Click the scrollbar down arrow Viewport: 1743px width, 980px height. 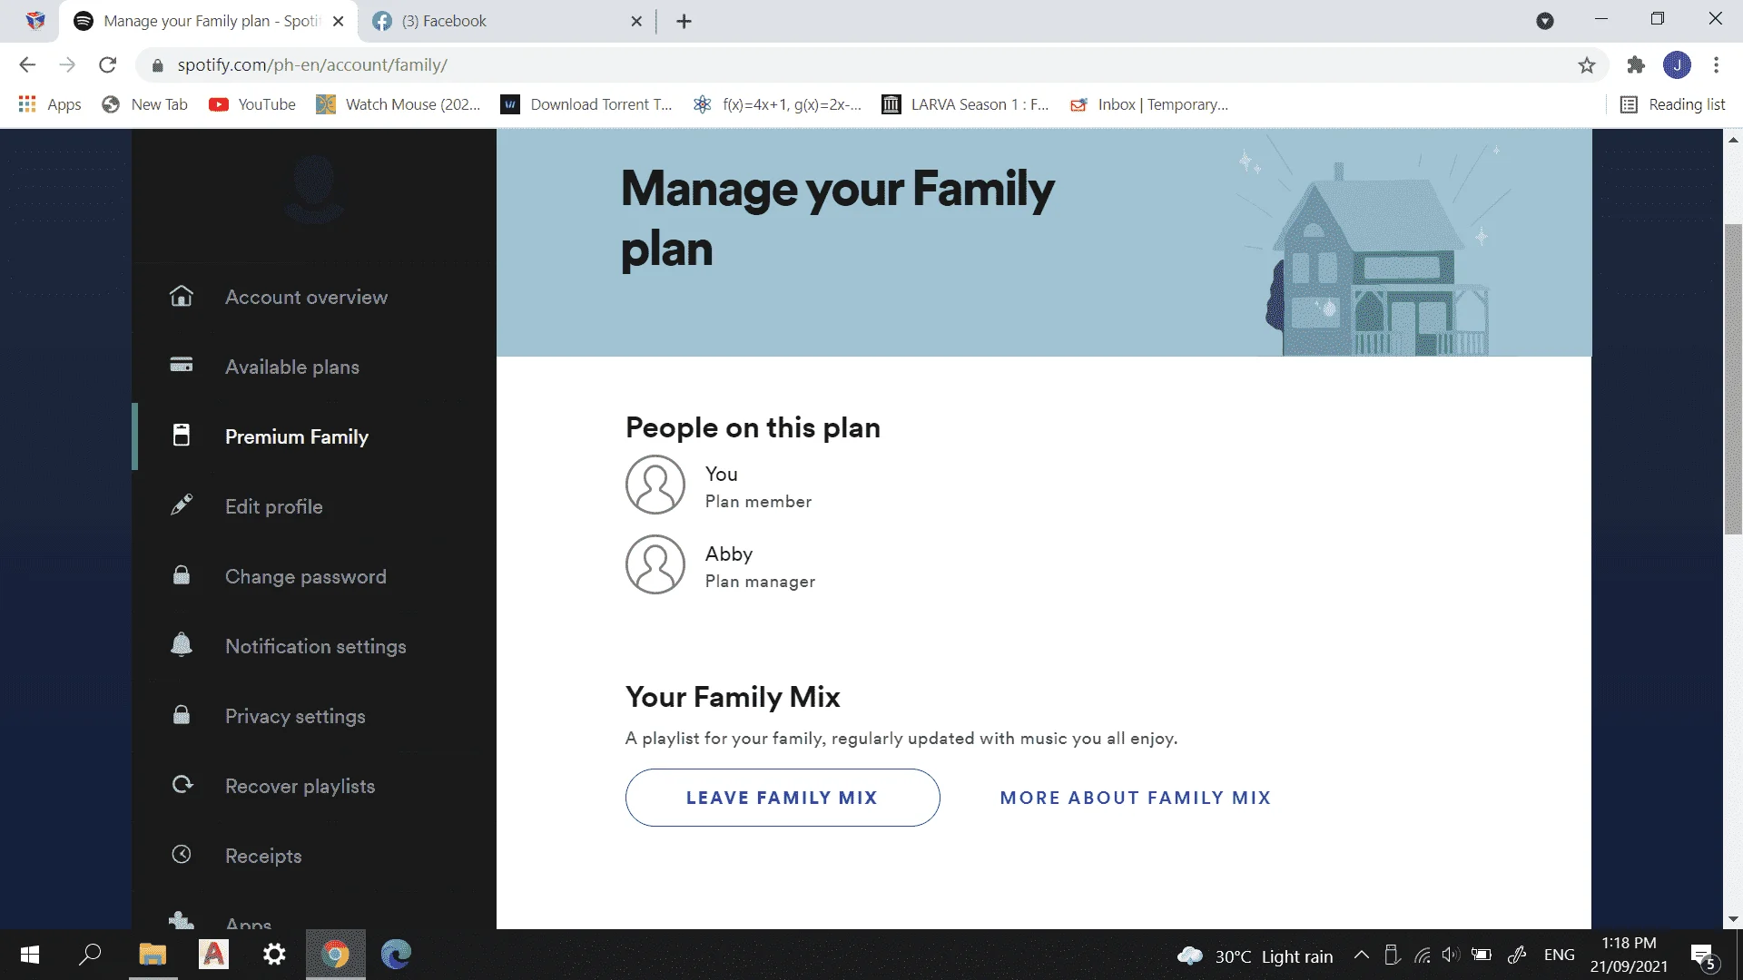pyautogui.click(x=1733, y=919)
